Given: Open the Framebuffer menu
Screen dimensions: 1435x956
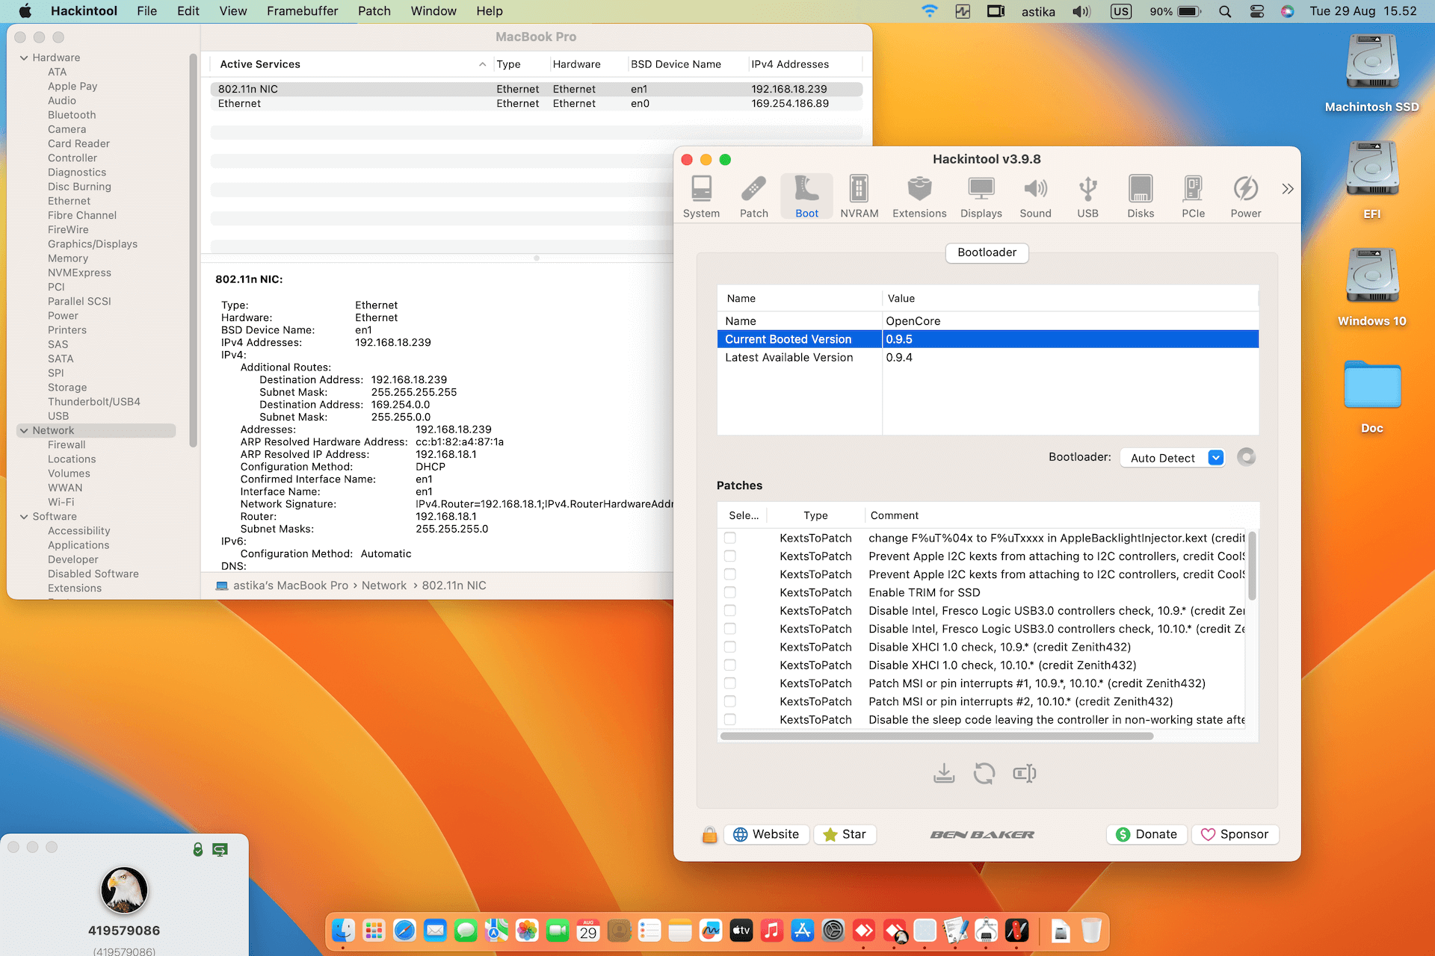Looking at the screenshot, I should pyautogui.click(x=302, y=11).
